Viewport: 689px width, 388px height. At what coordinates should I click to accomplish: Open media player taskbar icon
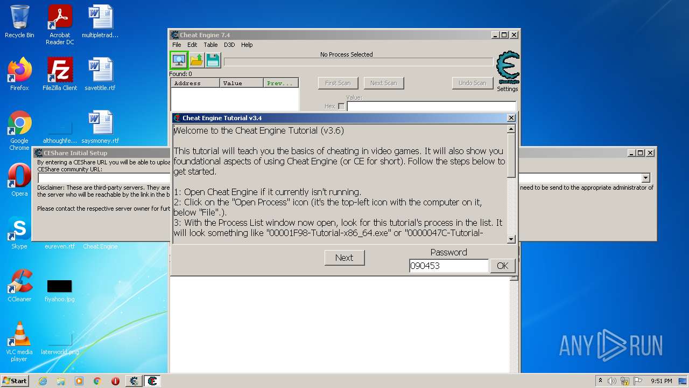tap(79, 381)
